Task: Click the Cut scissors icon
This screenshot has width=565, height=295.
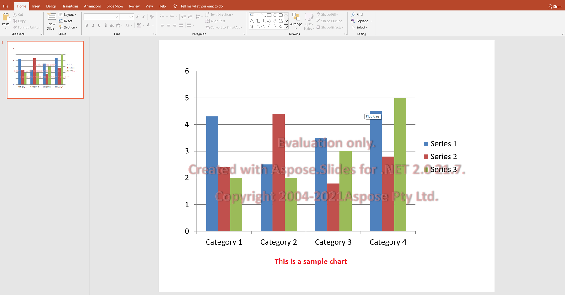Action: [15, 14]
